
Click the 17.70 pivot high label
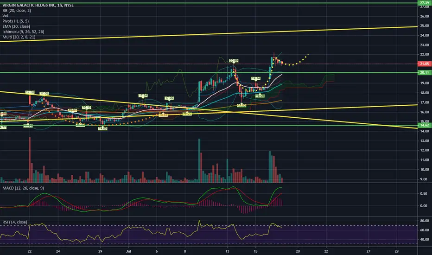(x=30, y=92)
